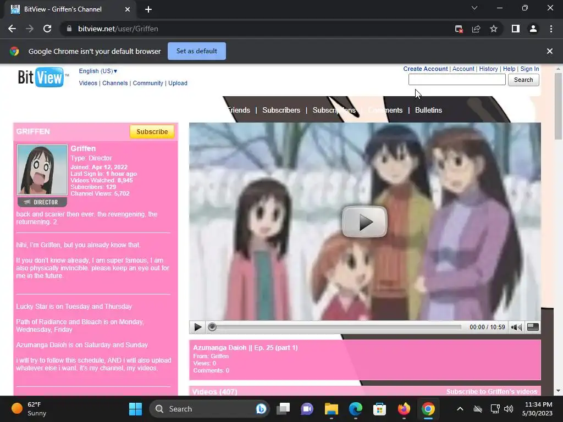Image resolution: width=563 pixels, height=422 pixels.
Task: Open the Channels navigation link
Action: click(115, 83)
